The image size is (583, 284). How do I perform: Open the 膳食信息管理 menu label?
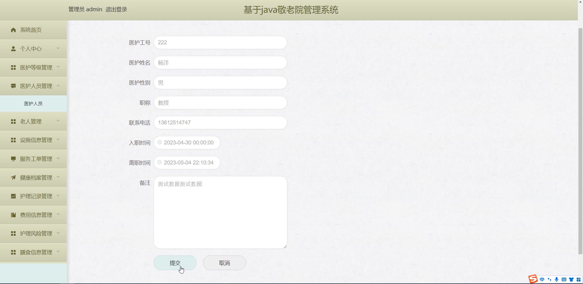click(x=36, y=252)
